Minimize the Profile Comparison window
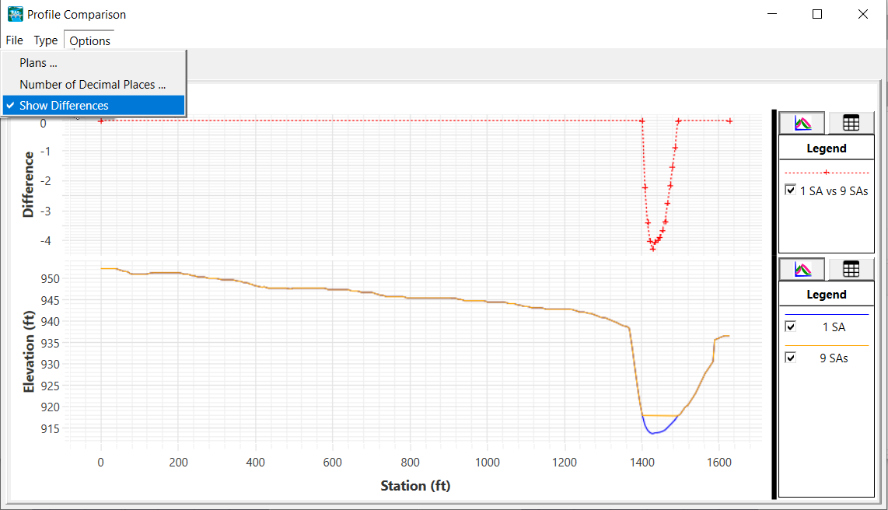Screen dimensions: 888x510 tap(772, 14)
